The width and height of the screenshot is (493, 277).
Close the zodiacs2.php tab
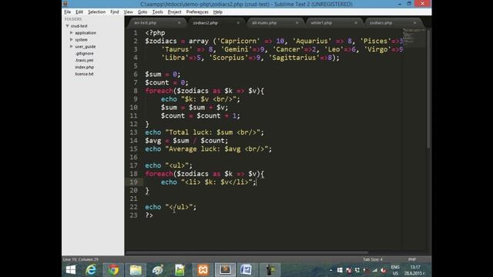(x=238, y=23)
